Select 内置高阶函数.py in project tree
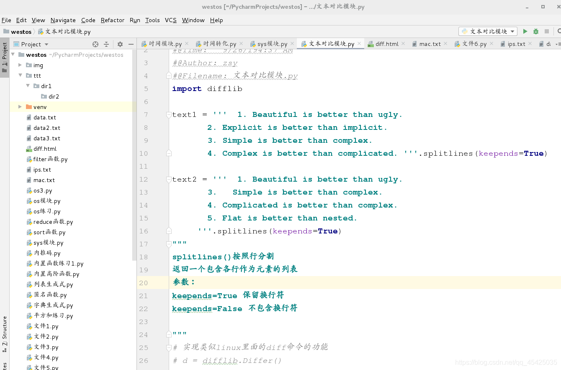561x370 pixels. click(x=57, y=274)
